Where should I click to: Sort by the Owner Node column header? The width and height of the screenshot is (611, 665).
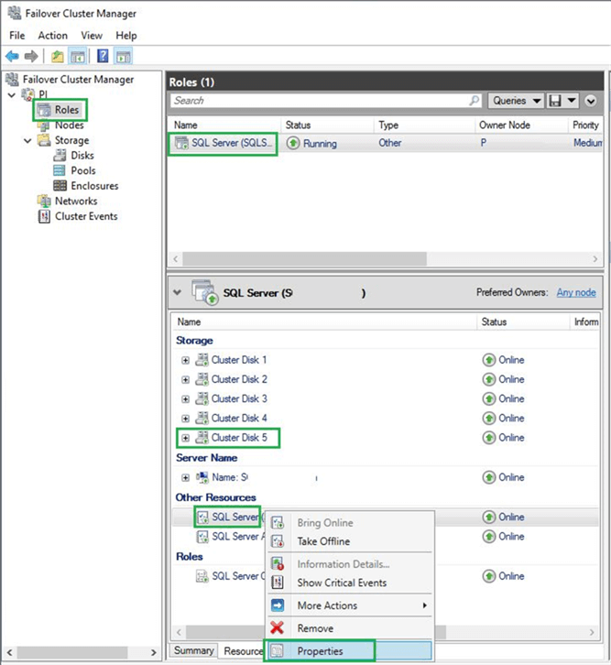520,125
